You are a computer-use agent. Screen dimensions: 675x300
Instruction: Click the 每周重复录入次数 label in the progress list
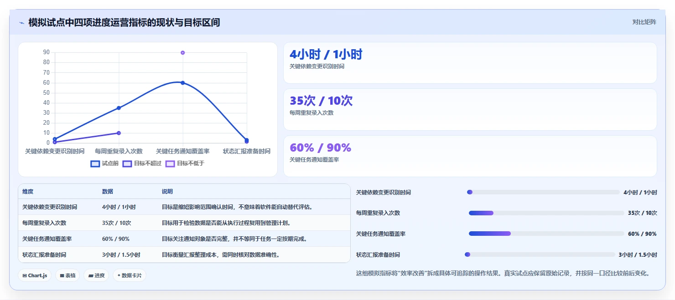coord(378,213)
